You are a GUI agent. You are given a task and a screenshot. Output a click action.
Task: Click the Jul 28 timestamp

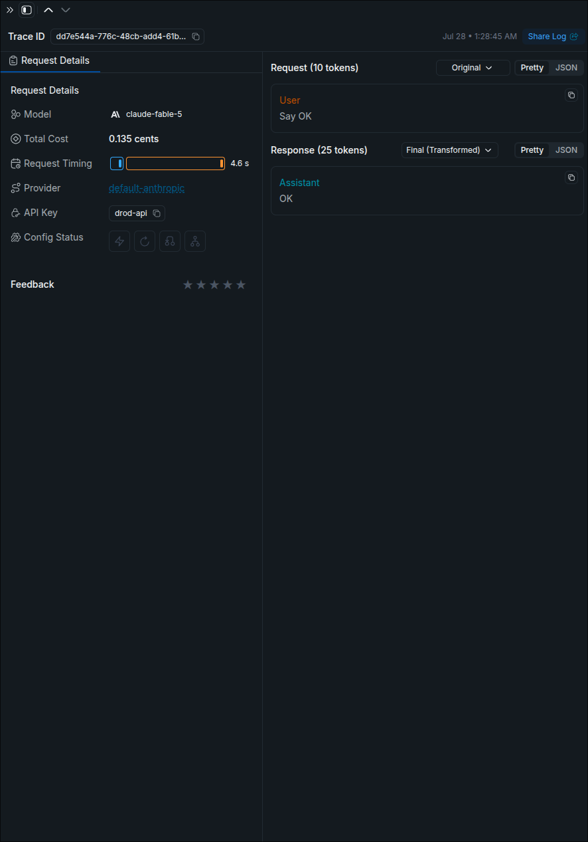(x=480, y=37)
